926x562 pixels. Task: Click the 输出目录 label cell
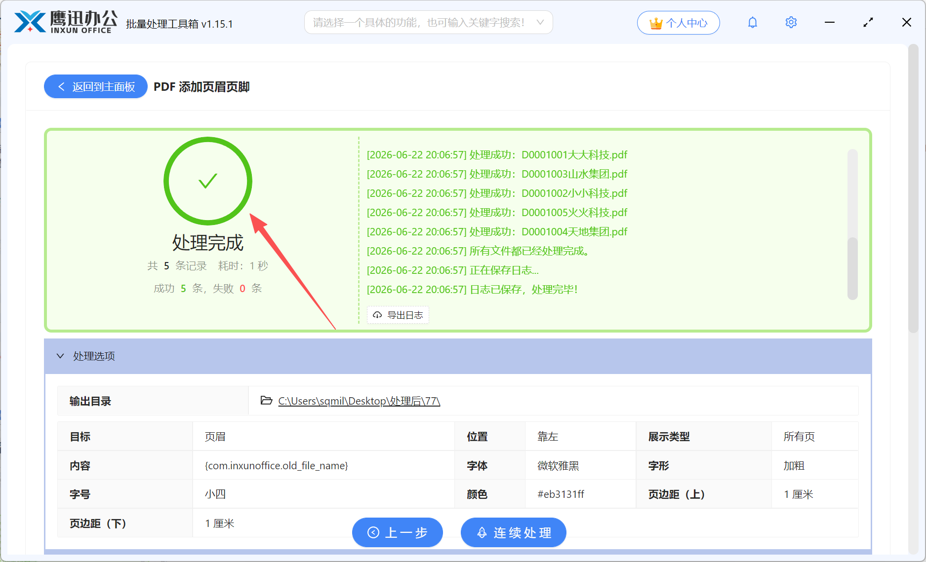[x=153, y=401]
